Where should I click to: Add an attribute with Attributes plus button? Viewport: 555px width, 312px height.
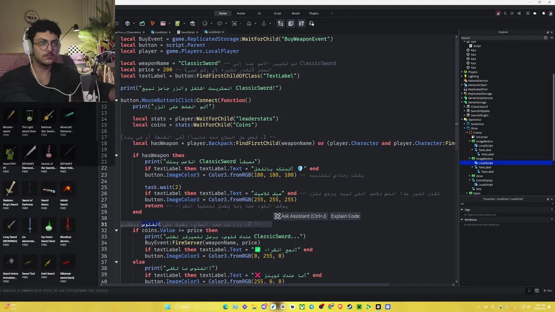tap(552, 219)
